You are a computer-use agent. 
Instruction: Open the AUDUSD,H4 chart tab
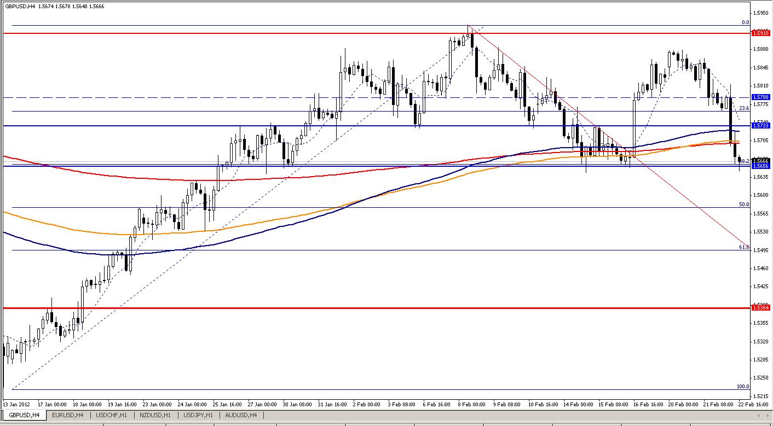tap(241, 415)
